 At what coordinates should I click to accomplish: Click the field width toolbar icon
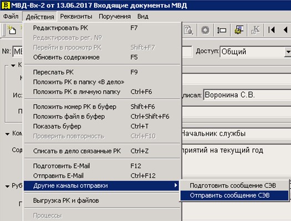click(222, 30)
